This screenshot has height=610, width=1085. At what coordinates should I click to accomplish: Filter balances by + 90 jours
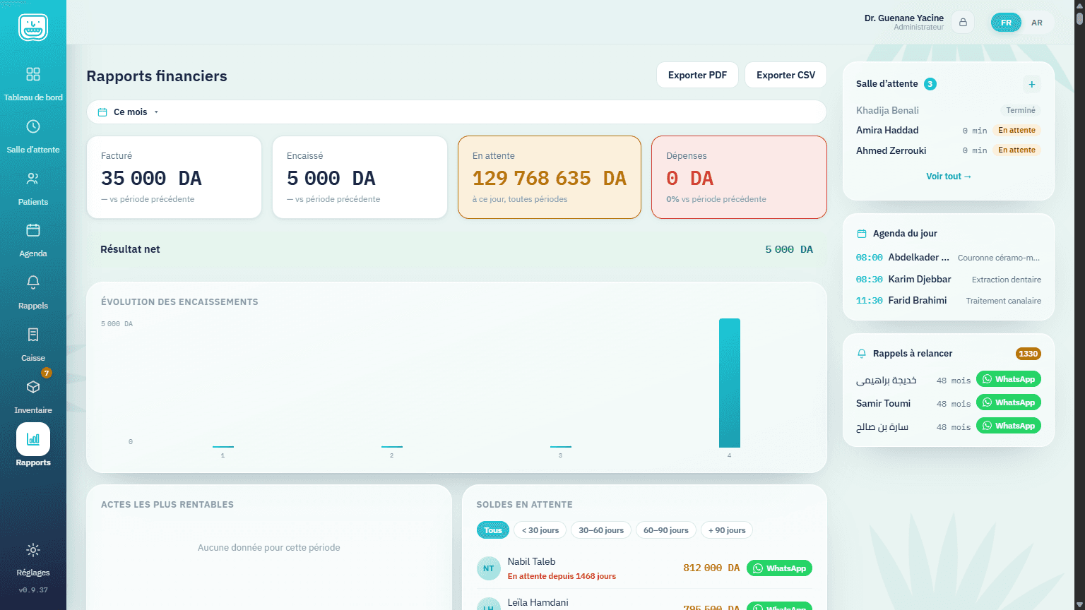tap(727, 530)
